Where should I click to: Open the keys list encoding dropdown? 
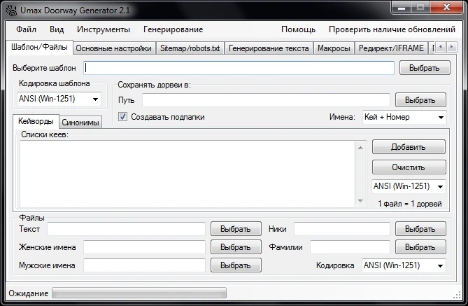click(409, 186)
